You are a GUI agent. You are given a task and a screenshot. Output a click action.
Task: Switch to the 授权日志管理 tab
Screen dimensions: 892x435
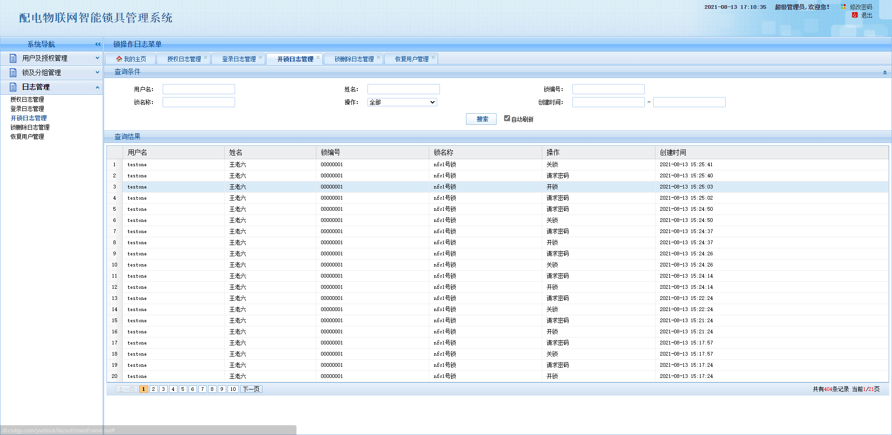tap(184, 59)
